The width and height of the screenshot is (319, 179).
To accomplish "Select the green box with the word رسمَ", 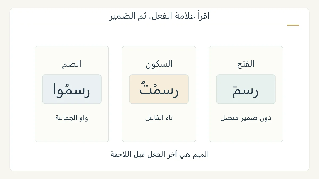I will point(246,89).
